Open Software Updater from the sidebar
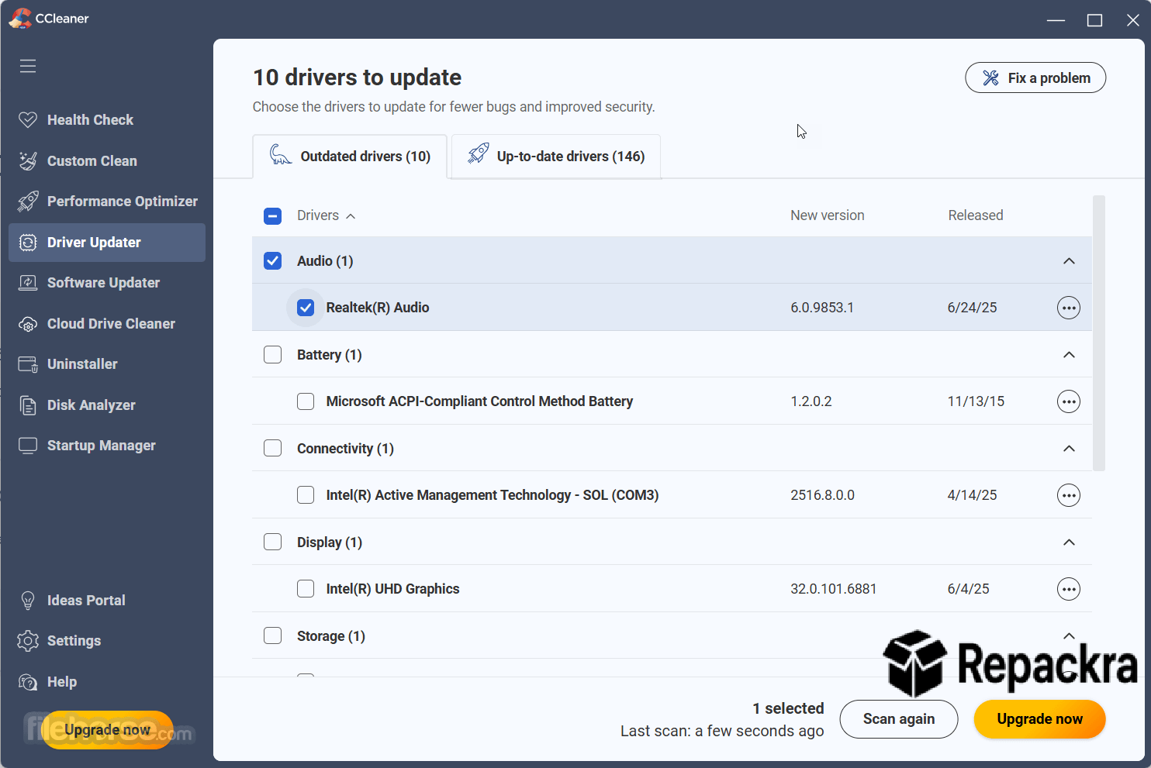1151x768 pixels. pos(107,283)
